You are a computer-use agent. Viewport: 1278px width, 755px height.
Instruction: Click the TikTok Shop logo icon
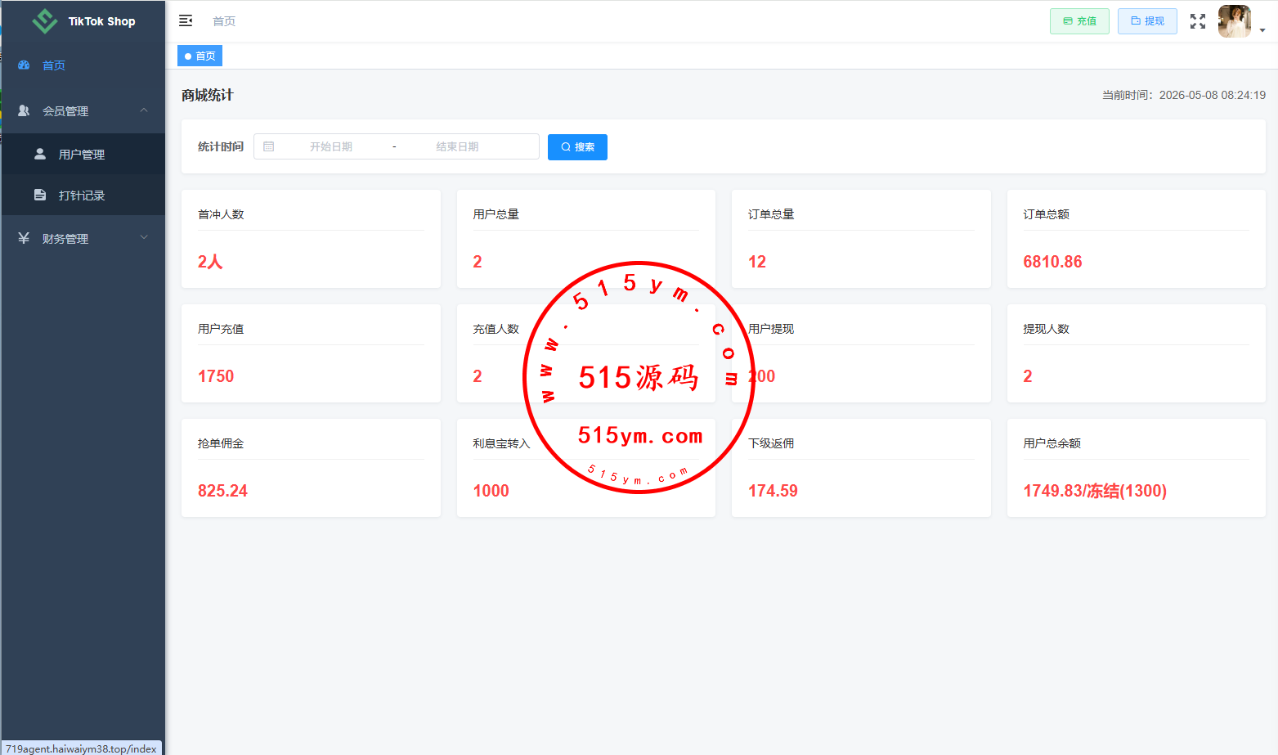point(44,21)
